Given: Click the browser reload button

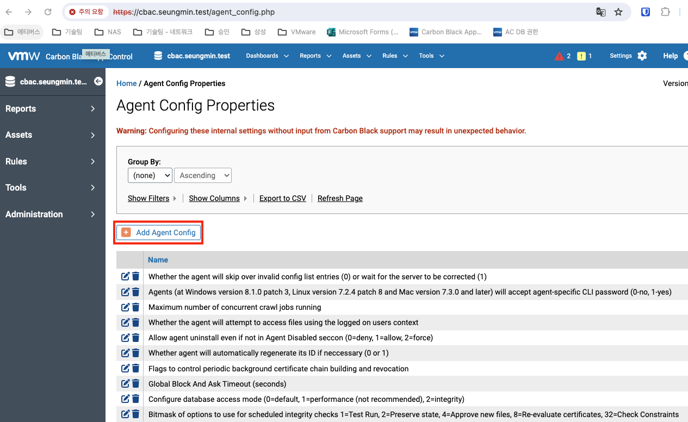Looking at the screenshot, I should coord(48,12).
